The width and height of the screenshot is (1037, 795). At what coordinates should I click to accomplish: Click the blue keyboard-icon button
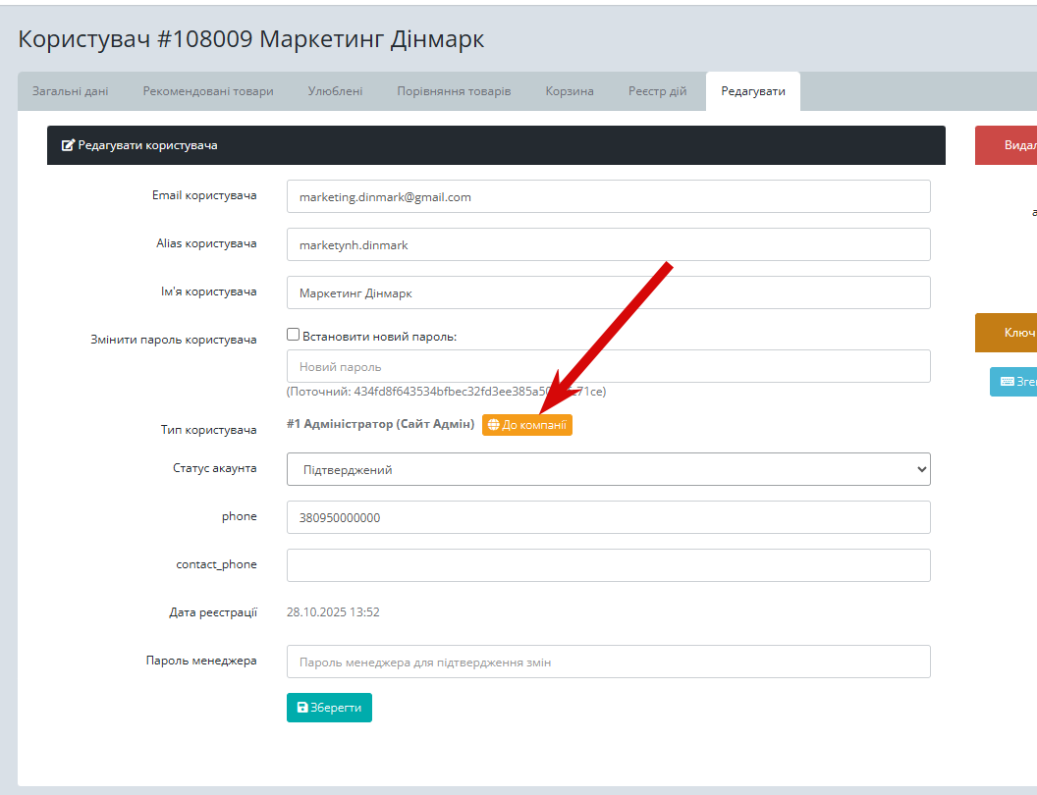pyautogui.click(x=1013, y=382)
